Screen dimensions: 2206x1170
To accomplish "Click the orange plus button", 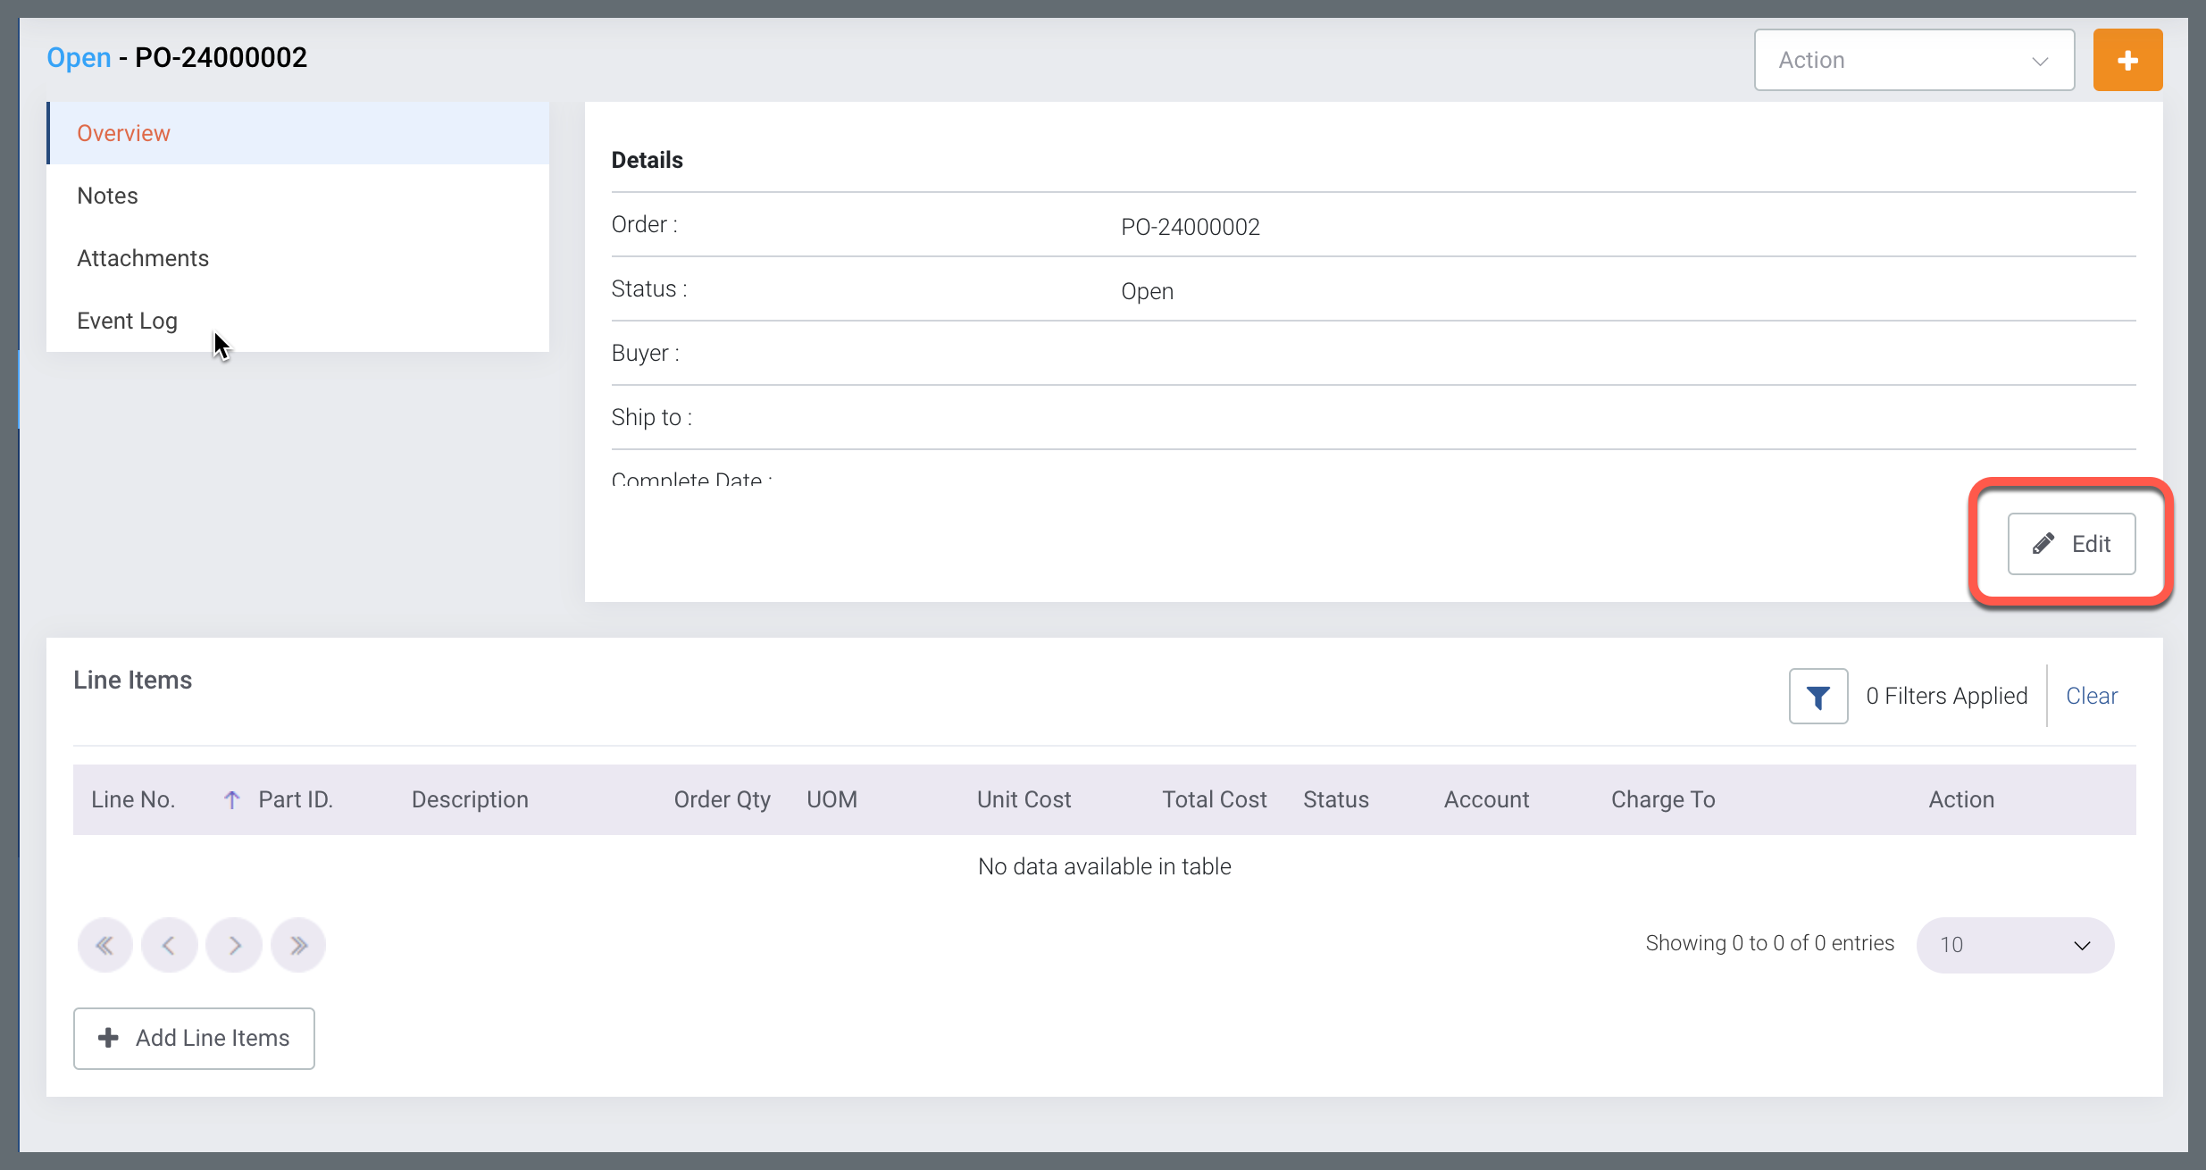I will pyautogui.click(x=2127, y=60).
